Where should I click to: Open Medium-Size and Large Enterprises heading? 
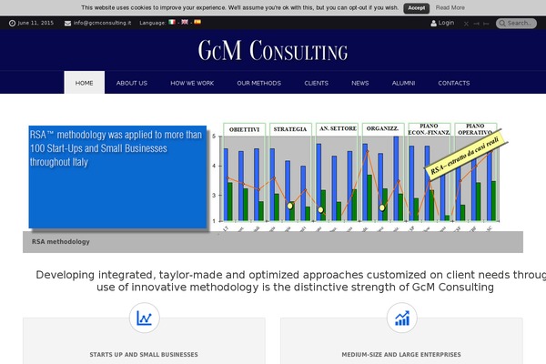[401, 354]
